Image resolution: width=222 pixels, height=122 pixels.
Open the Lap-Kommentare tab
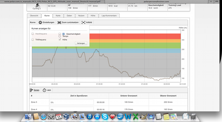[x=109, y=16]
